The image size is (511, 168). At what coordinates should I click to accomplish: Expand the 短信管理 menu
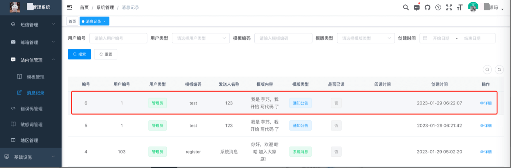tap(53, 24)
